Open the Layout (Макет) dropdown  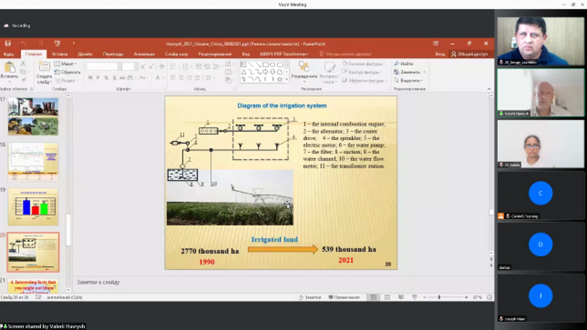click(x=65, y=64)
